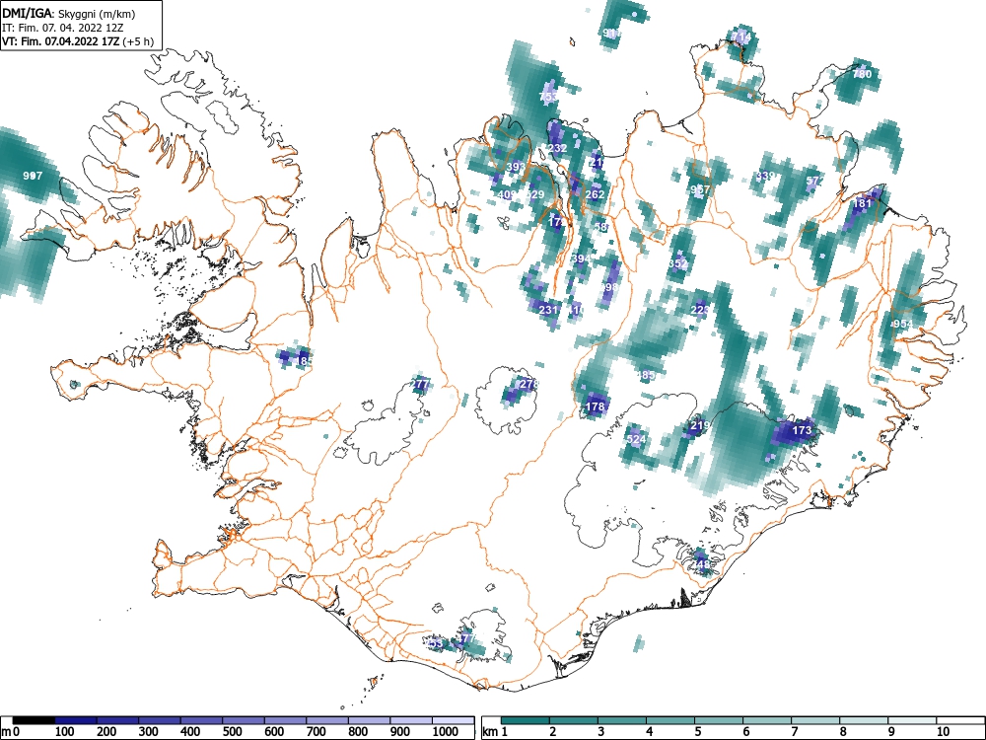Click the visibility value 780 on the map
This screenshot has width=986, height=740.
pos(862,74)
